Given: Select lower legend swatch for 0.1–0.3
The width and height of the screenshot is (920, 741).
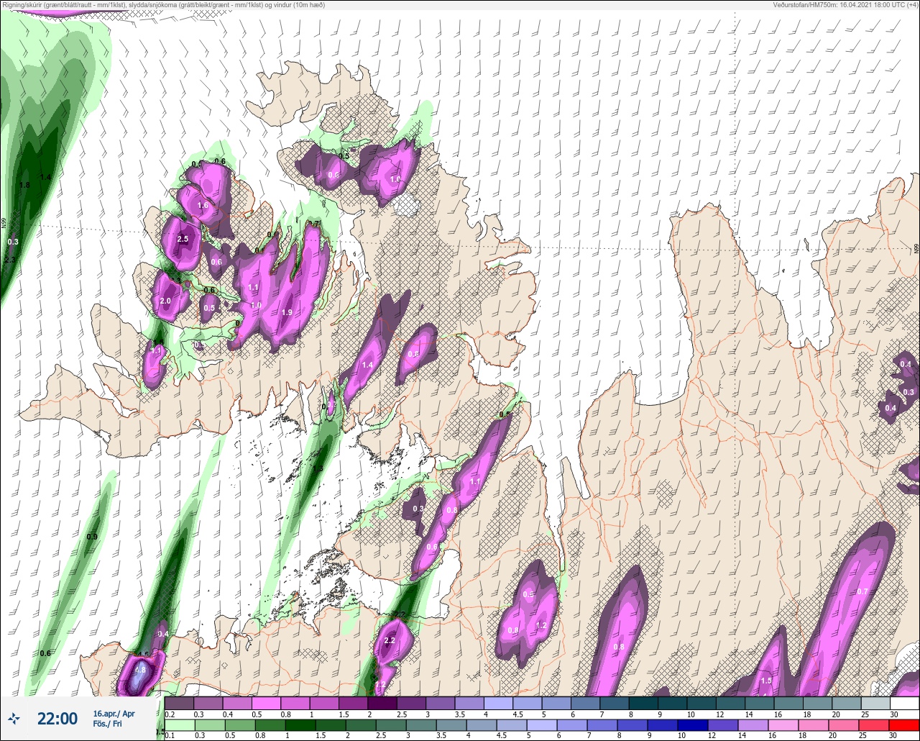Looking at the screenshot, I should pyautogui.click(x=179, y=725).
